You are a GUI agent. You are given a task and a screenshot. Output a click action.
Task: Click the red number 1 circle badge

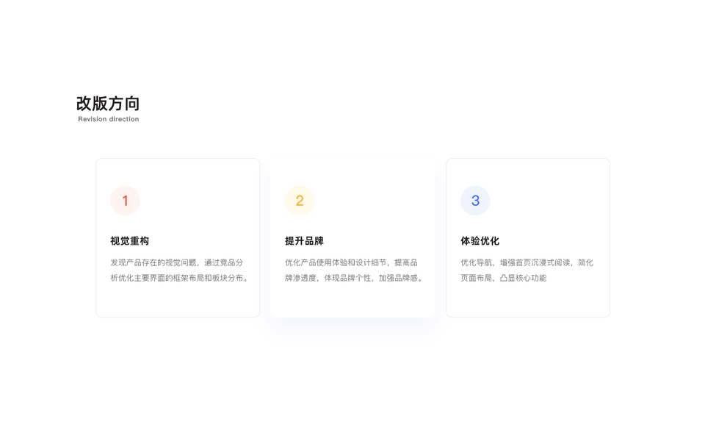tap(125, 201)
